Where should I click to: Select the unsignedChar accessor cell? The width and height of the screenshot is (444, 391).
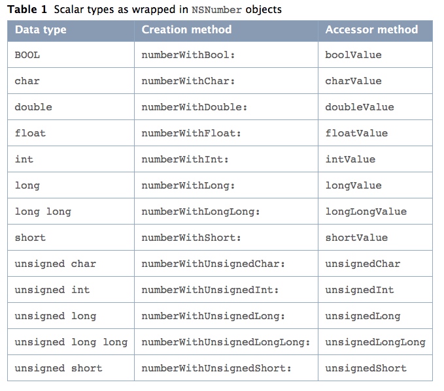click(375, 264)
